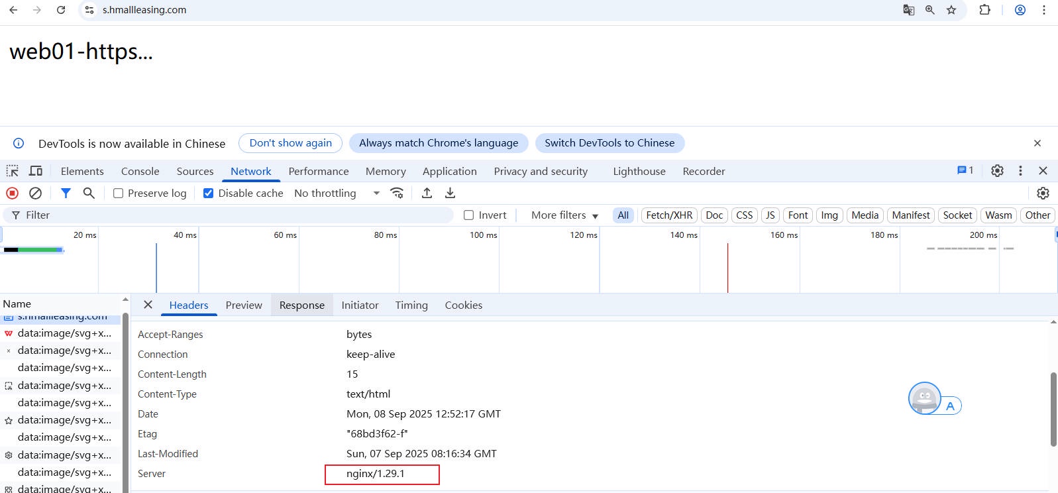Open the No throttling dropdown
This screenshot has width=1058, height=493.
pos(337,193)
